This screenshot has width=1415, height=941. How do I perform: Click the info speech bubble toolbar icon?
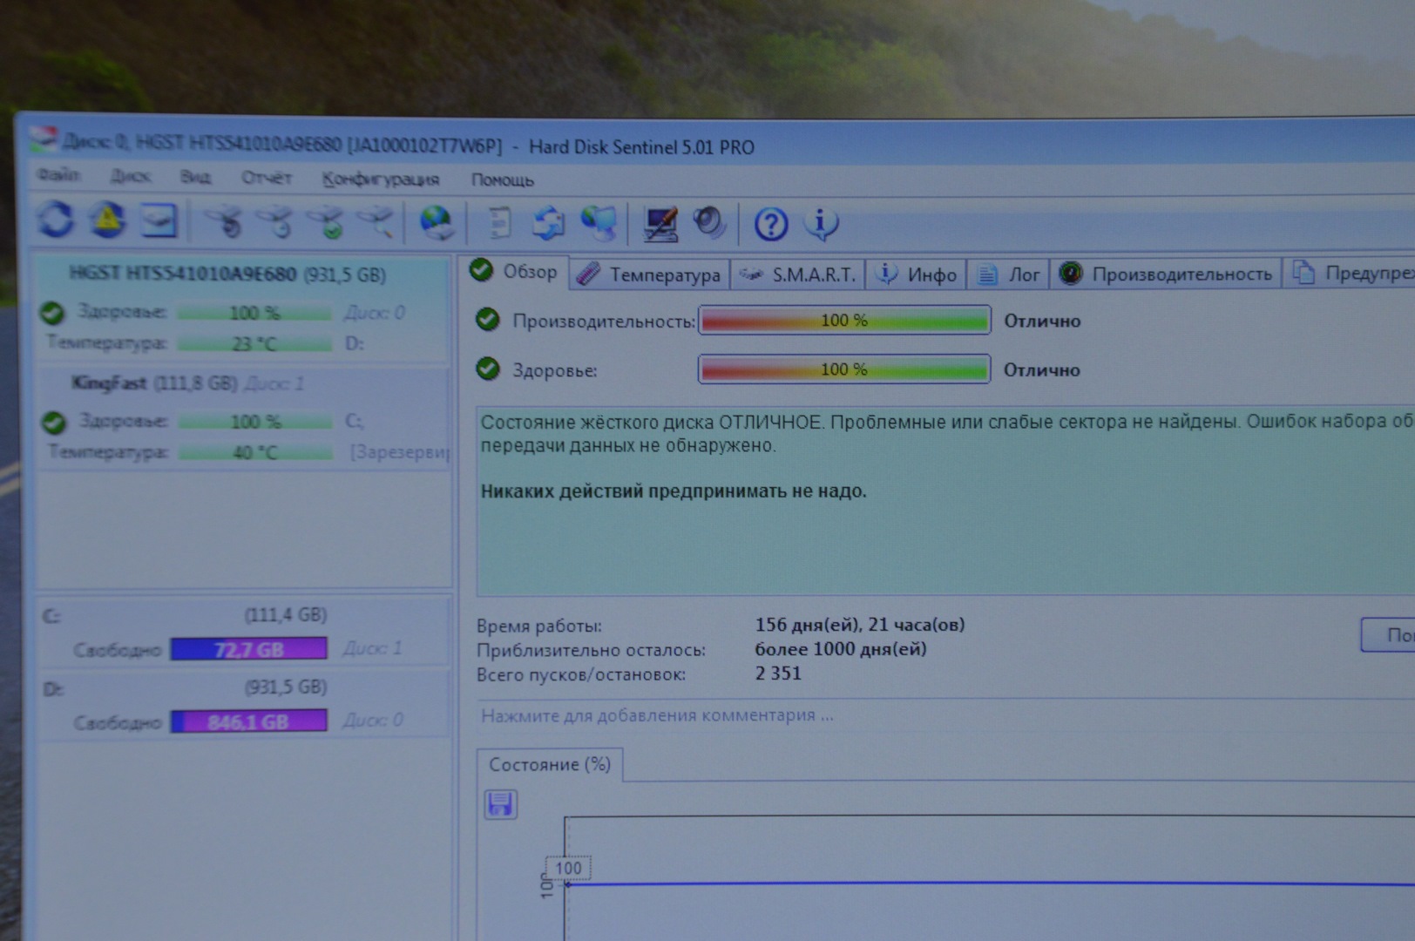pyautogui.click(x=821, y=224)
